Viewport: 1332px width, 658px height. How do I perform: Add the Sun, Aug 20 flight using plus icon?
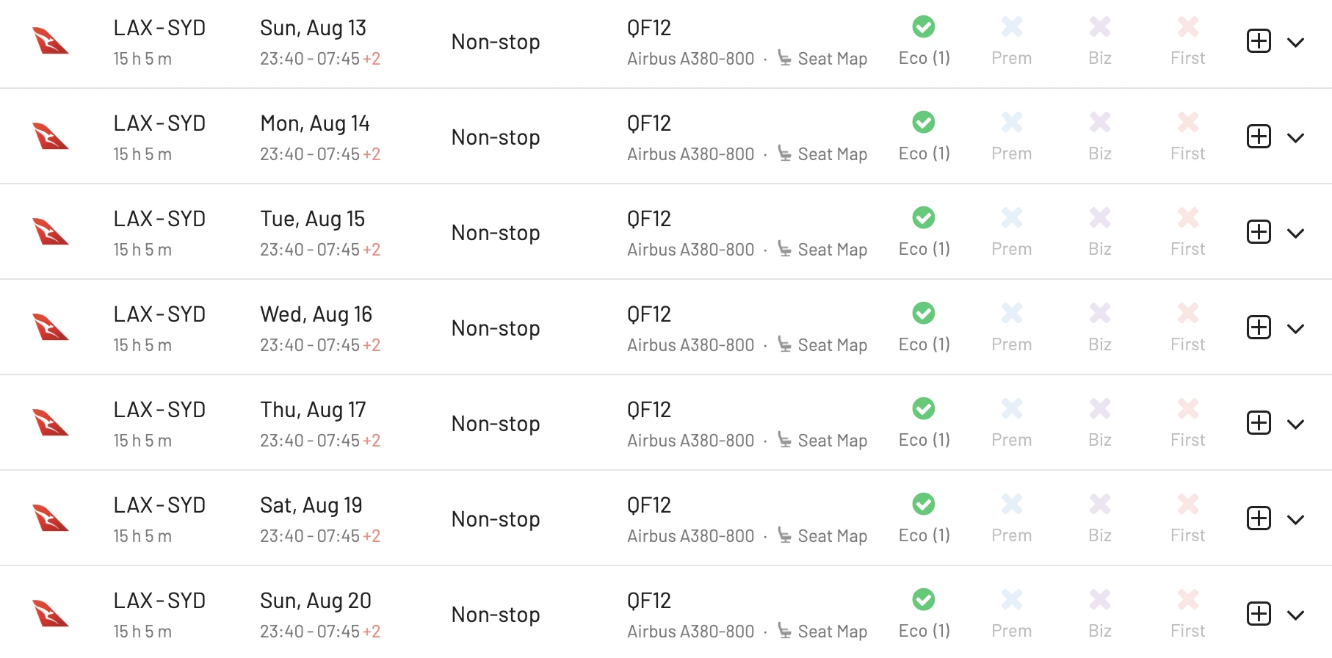click(1259, 614)
